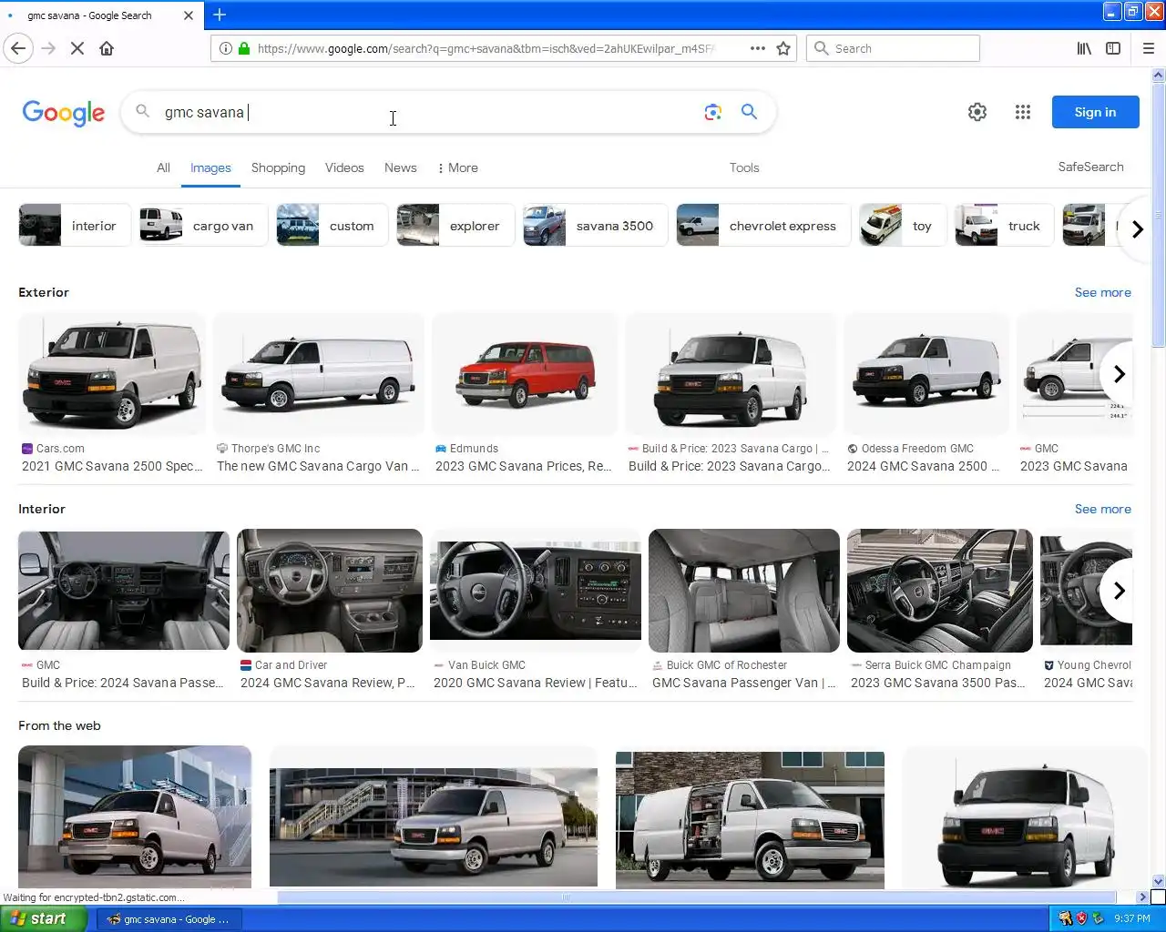This screenshot has width=1166, height=932.
Task: Click the taskbar clock showing 9:37 PM
Action: (1132, 918)
